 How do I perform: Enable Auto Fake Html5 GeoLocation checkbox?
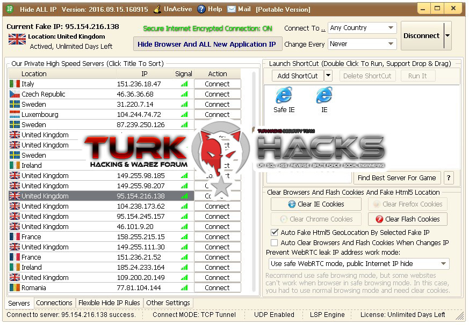pyautogui.click(x=275, y=232)
